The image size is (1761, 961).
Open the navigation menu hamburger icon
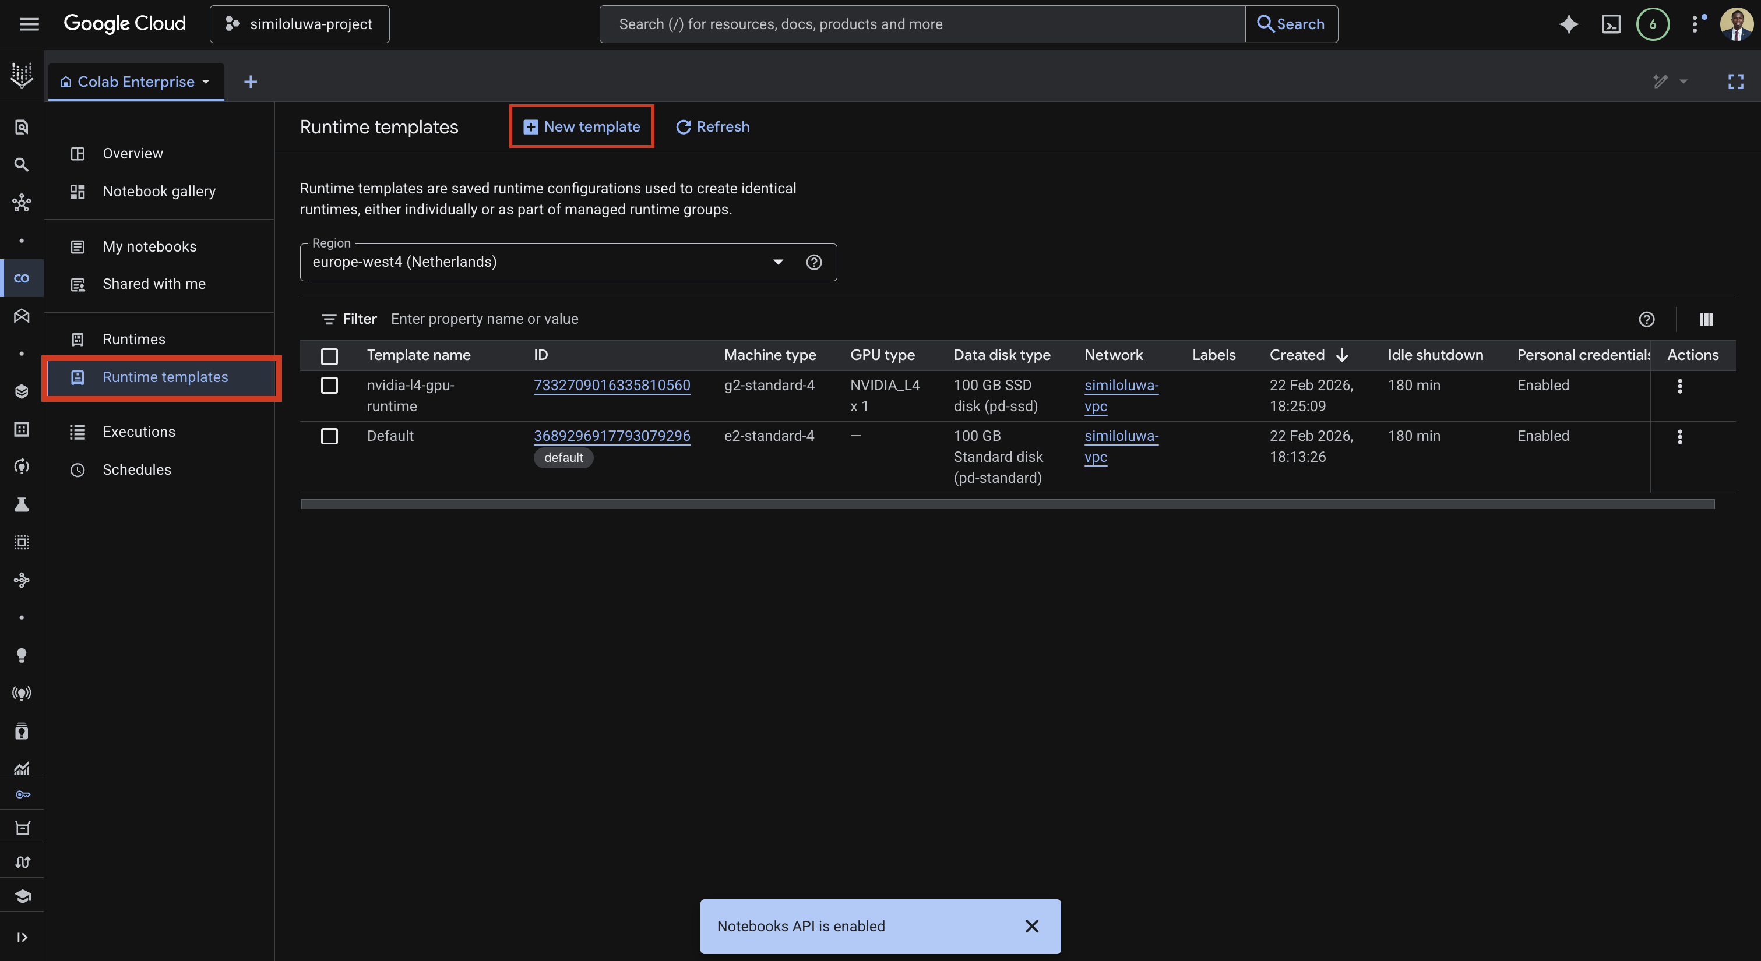pos(29,24)
